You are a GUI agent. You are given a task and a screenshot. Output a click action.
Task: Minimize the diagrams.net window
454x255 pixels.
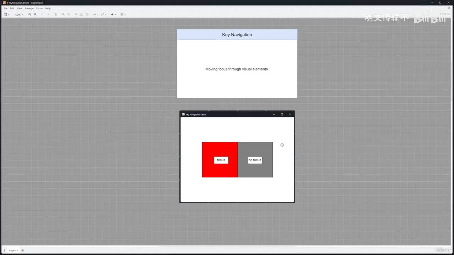tap(432, 2)
